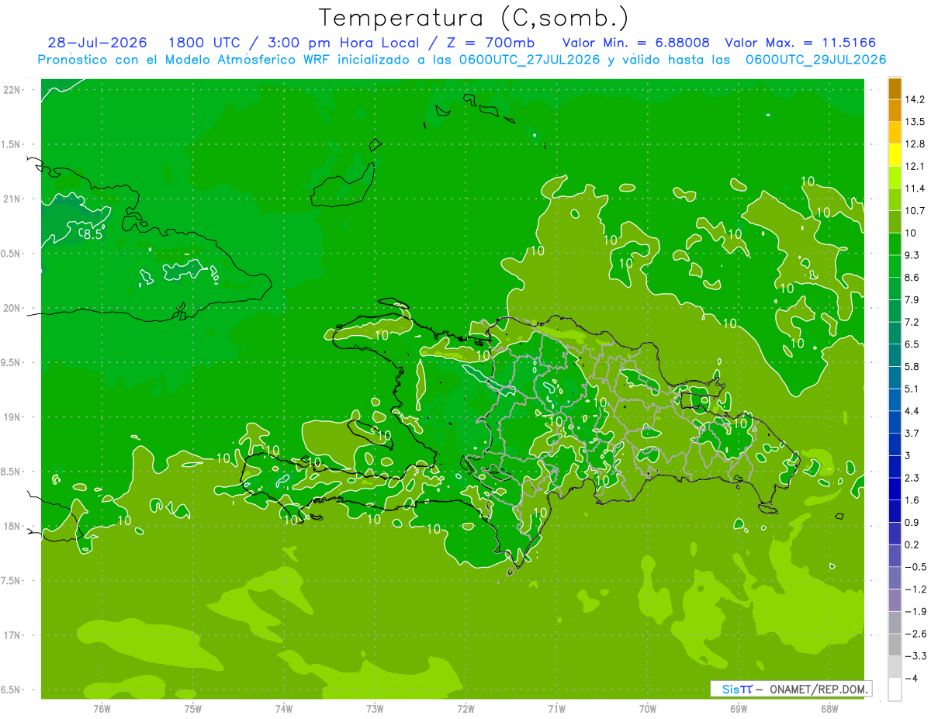Click the SisTT - ONAMET/REP.DOM. logo box
Image resolution: width=931 pixels, height=719 pixels.
click(x=791, y=689)
